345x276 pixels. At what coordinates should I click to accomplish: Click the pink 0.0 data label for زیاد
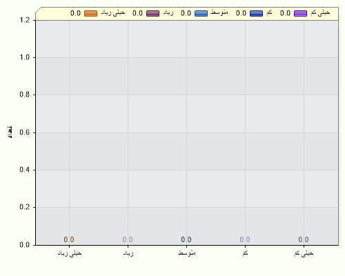[128, 239]
